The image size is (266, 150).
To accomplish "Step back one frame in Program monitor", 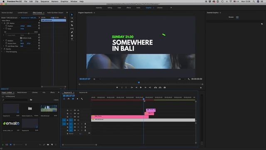I will point(136,87).
